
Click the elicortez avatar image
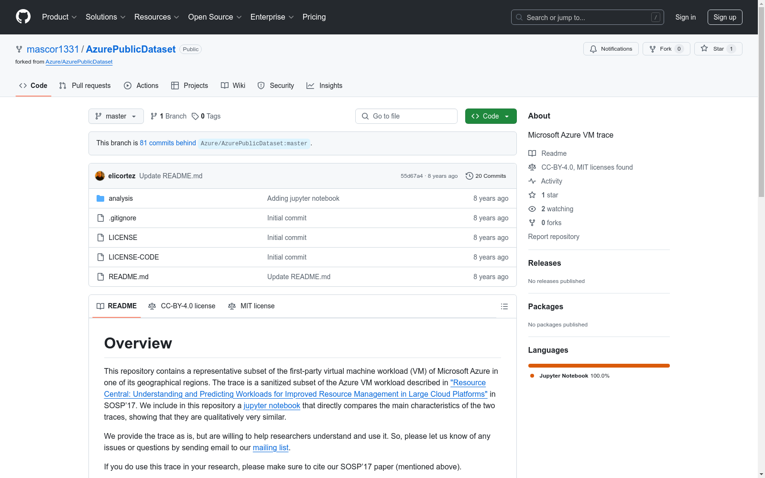[100, 176]
